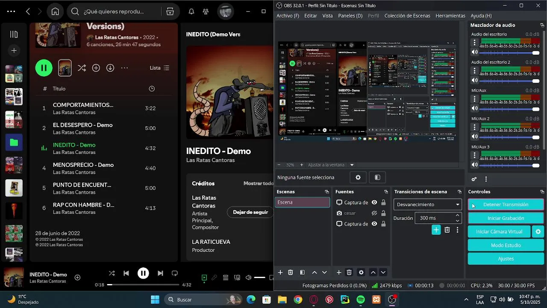Open the Herramientas menu in OBS
The height and width of the screenshot is (308, 547).
pyautogui.click(x=450, y=16)
